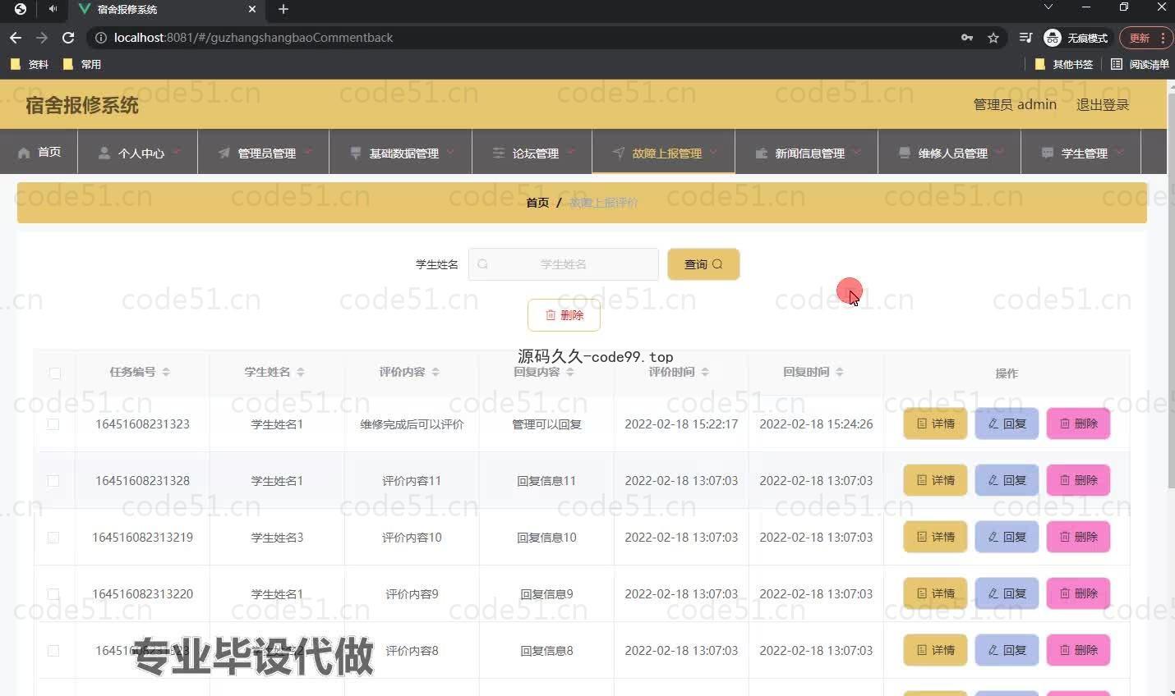Click 删除 for the 评价内容10 row
1175x696 pixels.
click(1078, 537)
